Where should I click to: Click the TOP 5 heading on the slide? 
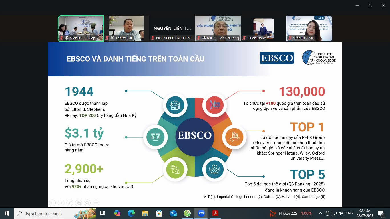[307, 175]
